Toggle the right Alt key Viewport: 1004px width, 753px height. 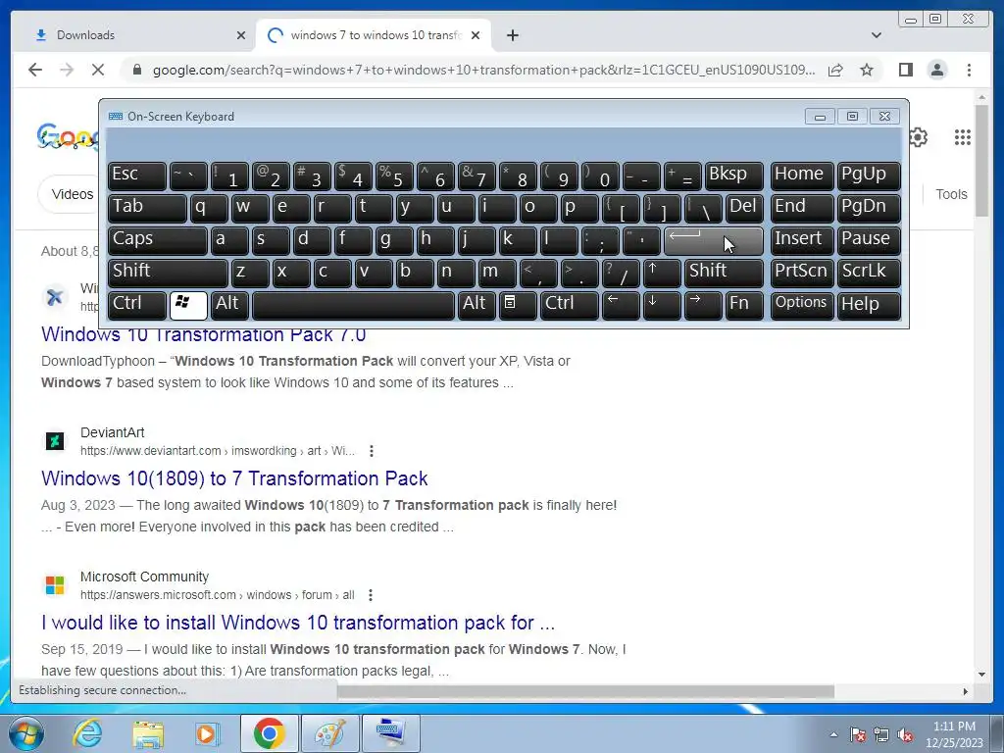pyautogui.click(x=477, y=305)
